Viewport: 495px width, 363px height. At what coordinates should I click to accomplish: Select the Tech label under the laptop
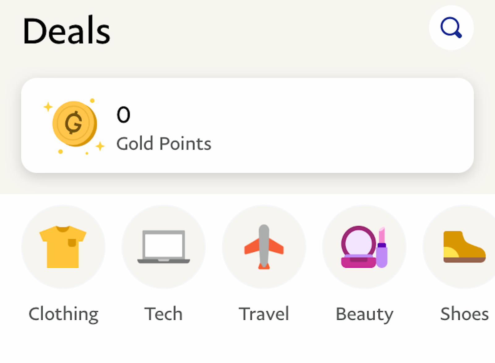(x=164, y=313)
